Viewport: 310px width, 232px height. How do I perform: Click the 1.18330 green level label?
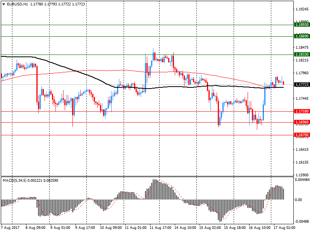click(x=302, y=54)
